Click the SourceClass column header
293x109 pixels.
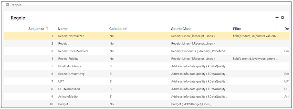click(181, 29)
